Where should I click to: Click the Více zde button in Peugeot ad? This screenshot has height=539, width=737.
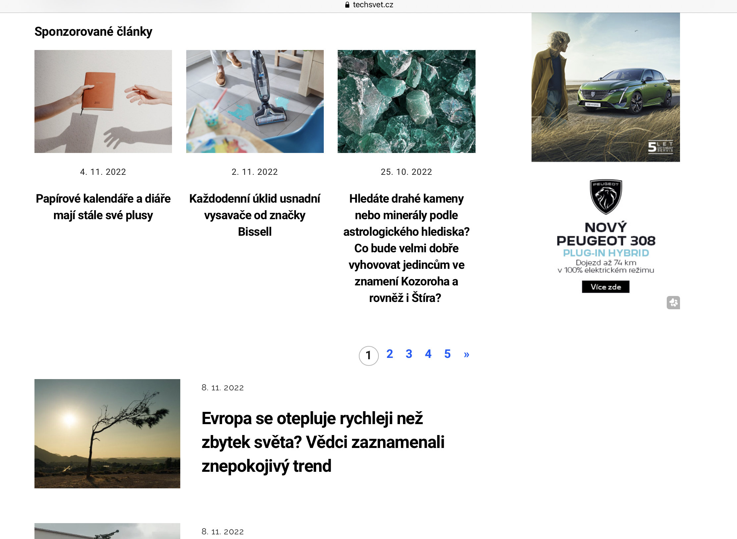coord(605,287)
